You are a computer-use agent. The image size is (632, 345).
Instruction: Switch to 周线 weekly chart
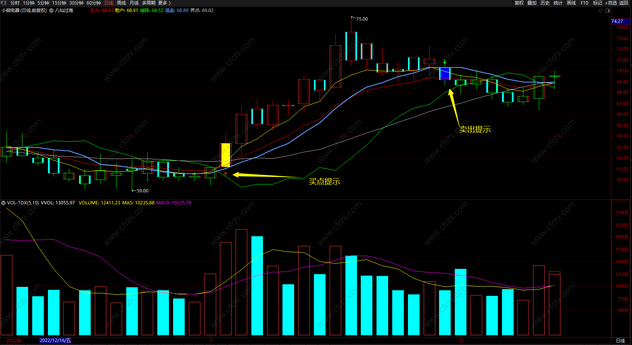[x=121, y=3]
